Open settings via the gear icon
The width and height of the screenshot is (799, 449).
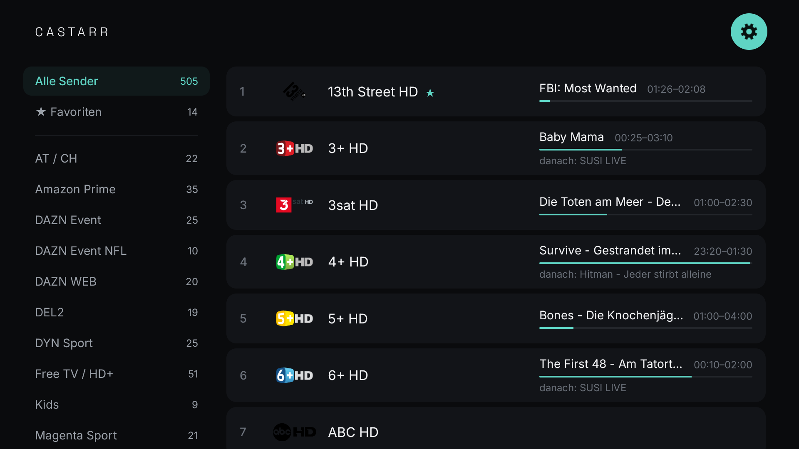(749, 32)
